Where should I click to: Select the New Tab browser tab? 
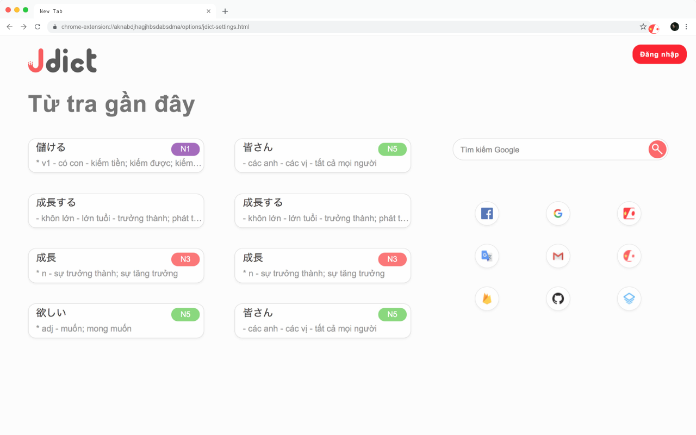tap(125, 11)
